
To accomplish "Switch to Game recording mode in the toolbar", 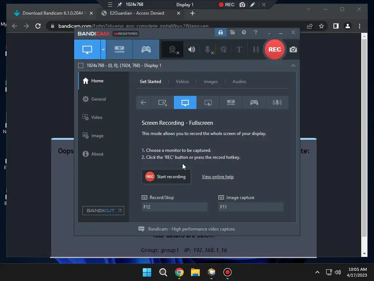I will [x=146, y=49].
